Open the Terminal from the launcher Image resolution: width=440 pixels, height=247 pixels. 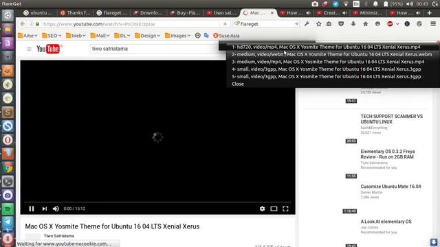click(8, 181)
